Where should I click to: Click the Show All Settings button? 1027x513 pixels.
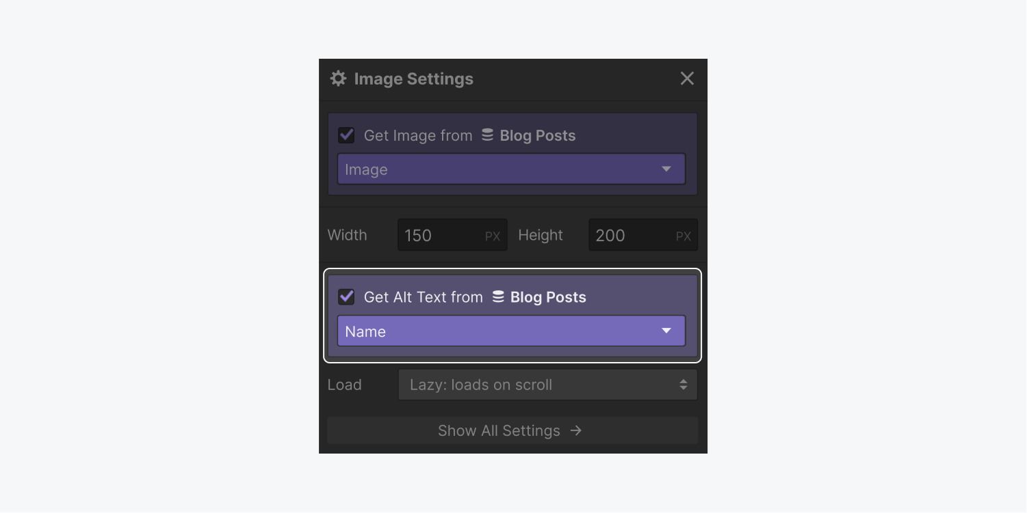click(x=512, y=430)
